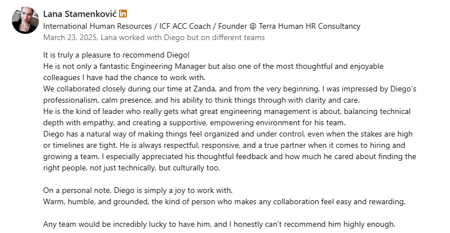Open Lana Stamenković's profile photo
The height and width of the screenshot is (233, 450).
(x=25, y=20)
